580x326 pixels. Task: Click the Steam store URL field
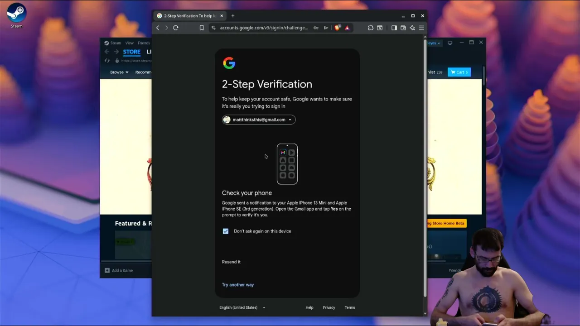(x=136, y=61)
